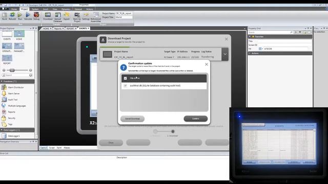Select the EVENTS screen thumbnail
328x184 pixels.
click(7, 35)
